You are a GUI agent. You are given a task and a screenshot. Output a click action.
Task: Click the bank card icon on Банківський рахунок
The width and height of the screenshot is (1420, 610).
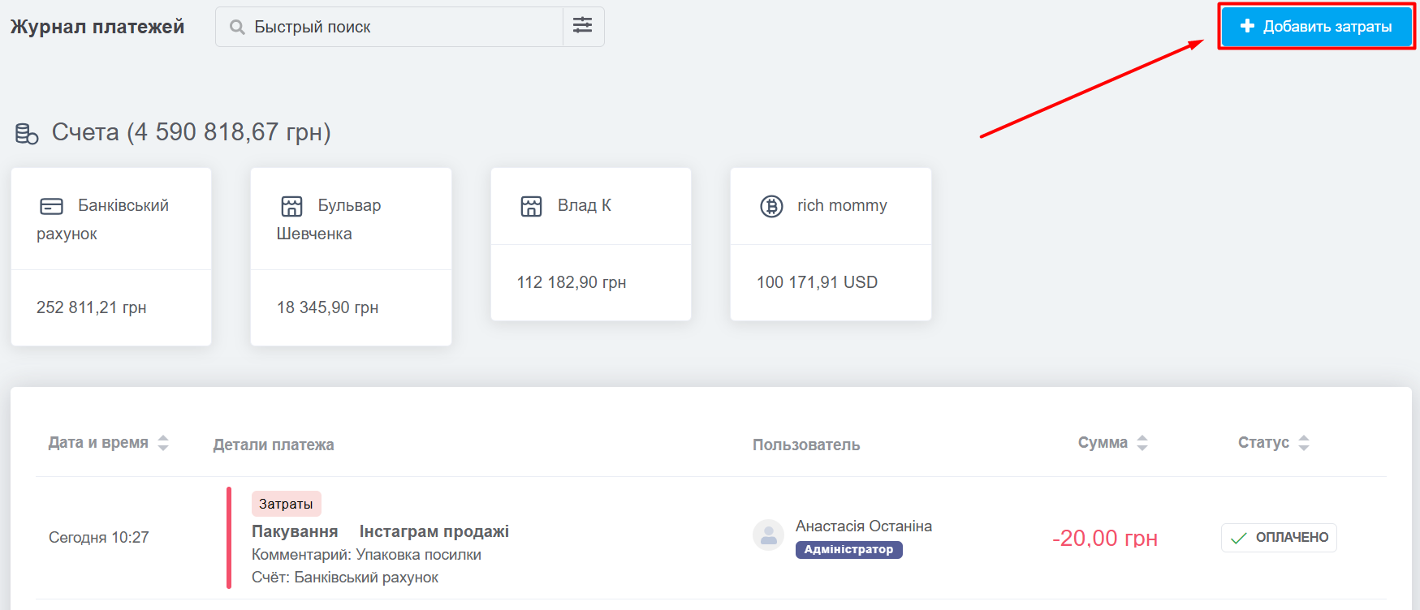(x=51, y=206)
